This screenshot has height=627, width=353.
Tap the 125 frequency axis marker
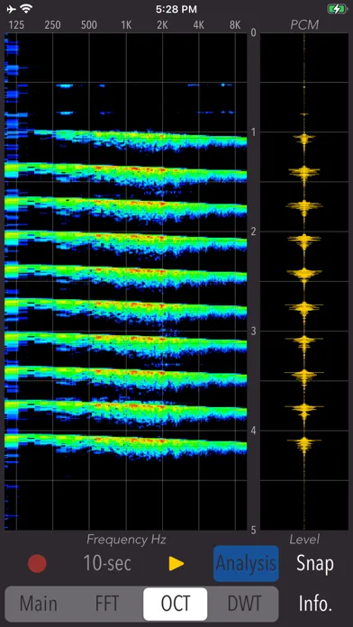16,25
